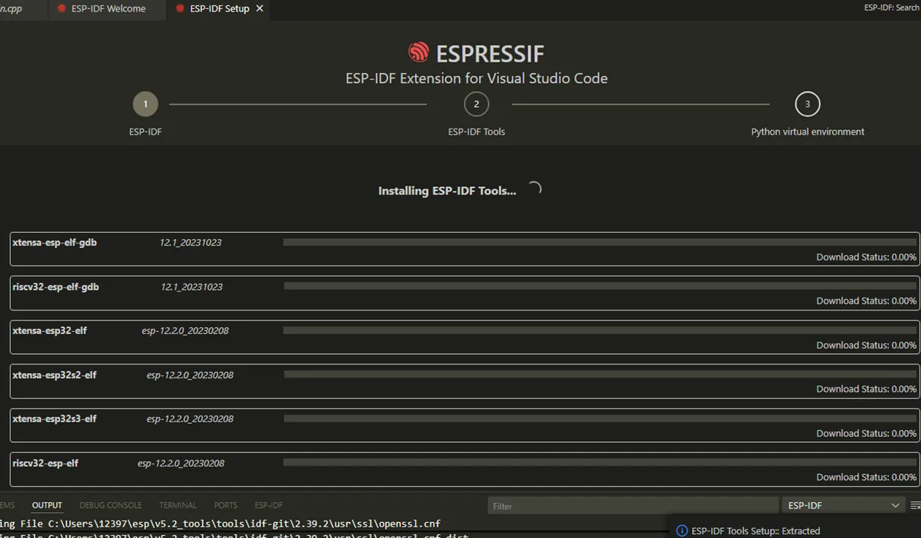Click the xtensa-esp32s3-elf progress bar

coord(600,419)
